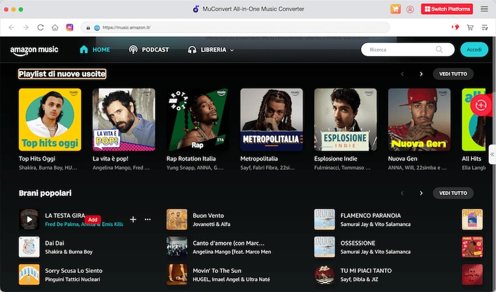Open the Top Hits Oggi playlist cover

pyautogui.click(x=50, y=120)
